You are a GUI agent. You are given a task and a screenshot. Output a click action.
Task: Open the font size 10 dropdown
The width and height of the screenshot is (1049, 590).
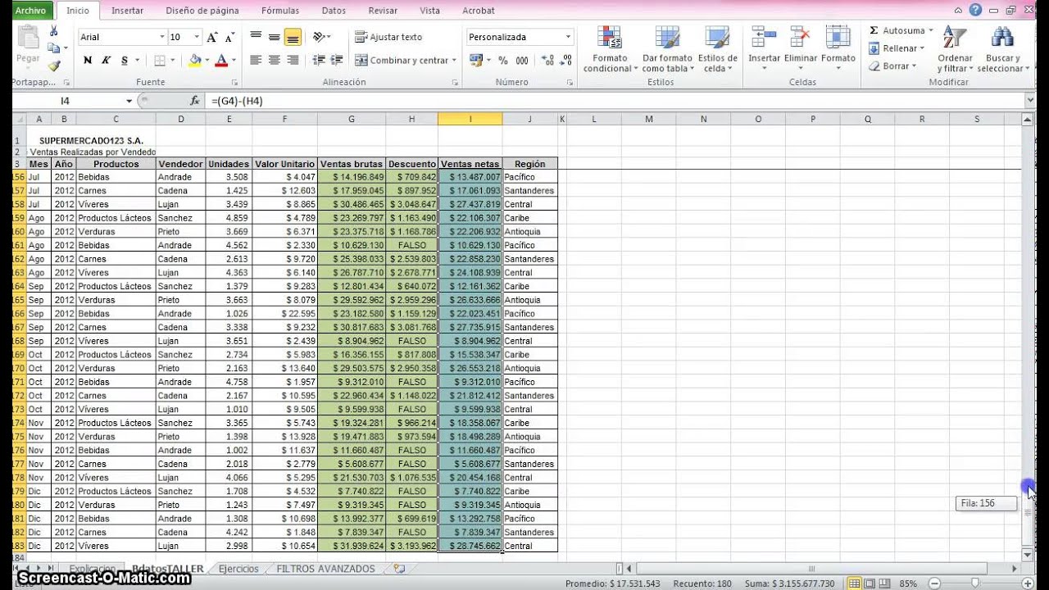pos(197,37)
